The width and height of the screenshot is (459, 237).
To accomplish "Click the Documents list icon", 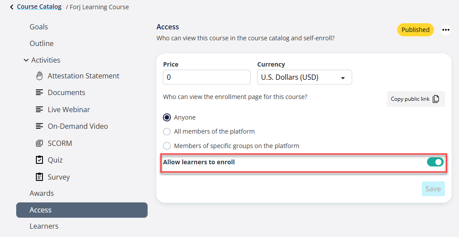I will (39, 92).
